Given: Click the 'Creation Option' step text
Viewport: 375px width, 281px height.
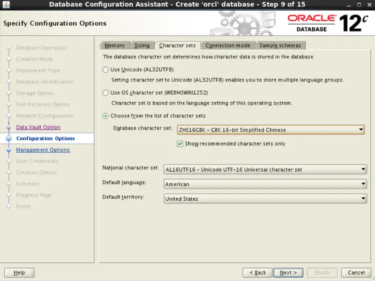Looking at the screenshot, I should [36, 172].
